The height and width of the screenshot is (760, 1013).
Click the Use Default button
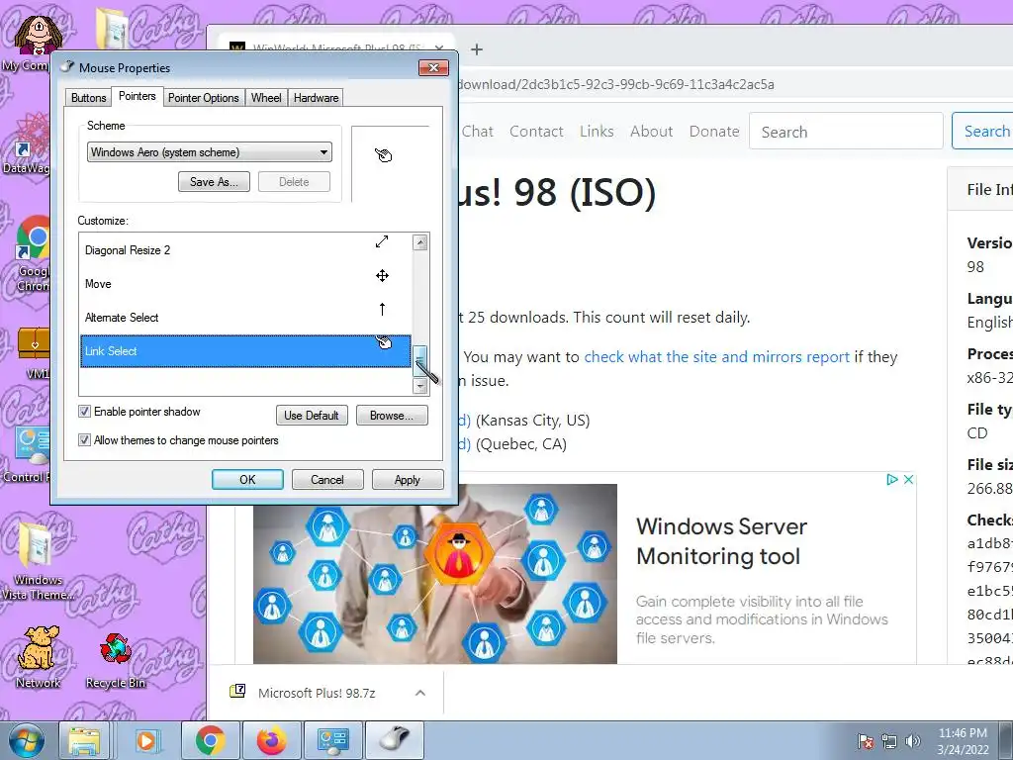[x=312, y=416]
